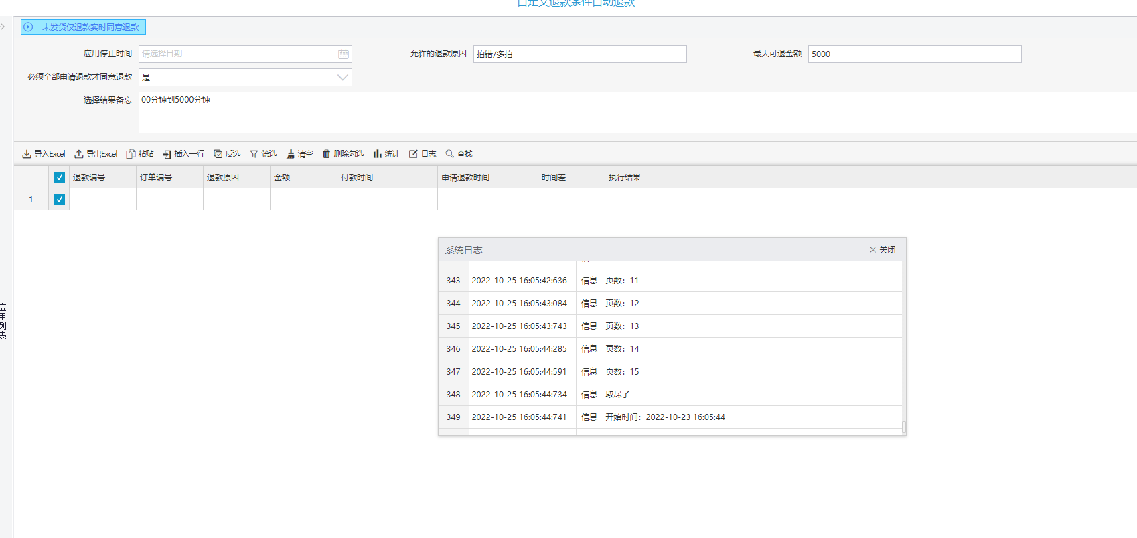Click the system log vertical scrollbar thumb

pyautogui.click(x=904, y=427)
